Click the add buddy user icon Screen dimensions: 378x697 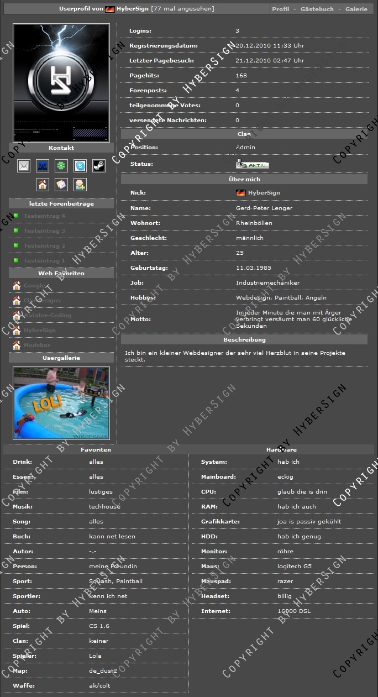click(80, 185)
